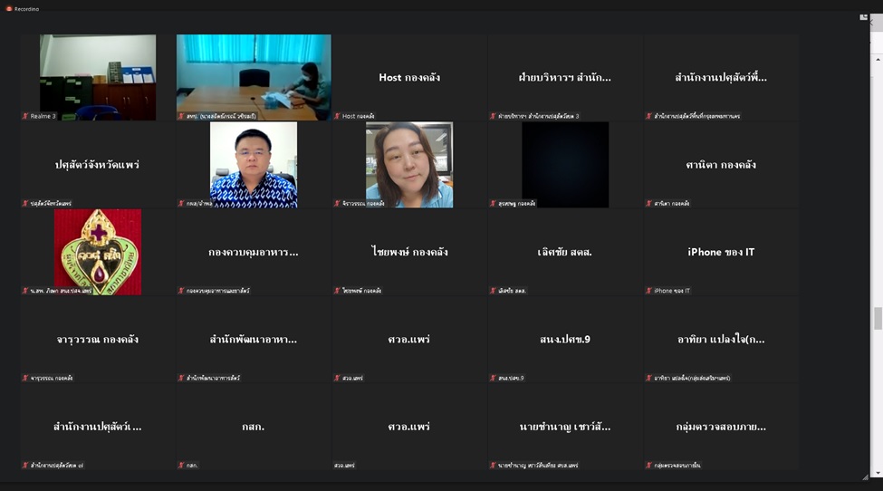The width and height of the screenshot is (883, 491).
Task: Click the ศานิตา กองคลัง participant tile
Action: (x=721, y=165)
